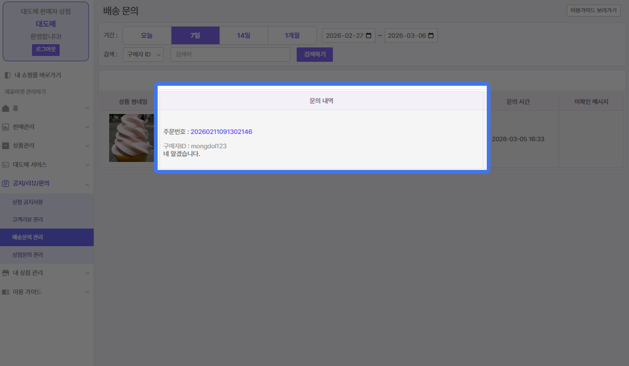This screenshot has height=366, width=629.
Task: Select the 1개월 period option
Action: [x=292, y=36]
